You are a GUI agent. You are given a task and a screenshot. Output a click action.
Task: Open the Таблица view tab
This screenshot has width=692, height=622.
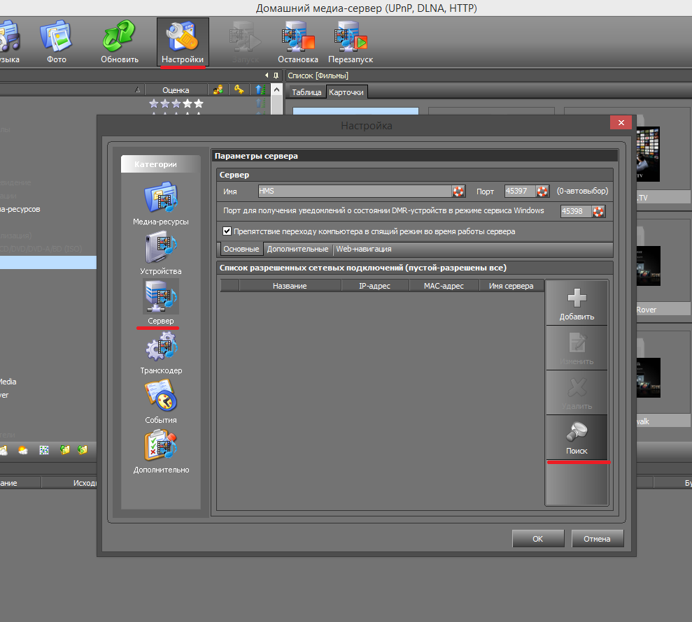pyautogui.click(x=306, y=92)
